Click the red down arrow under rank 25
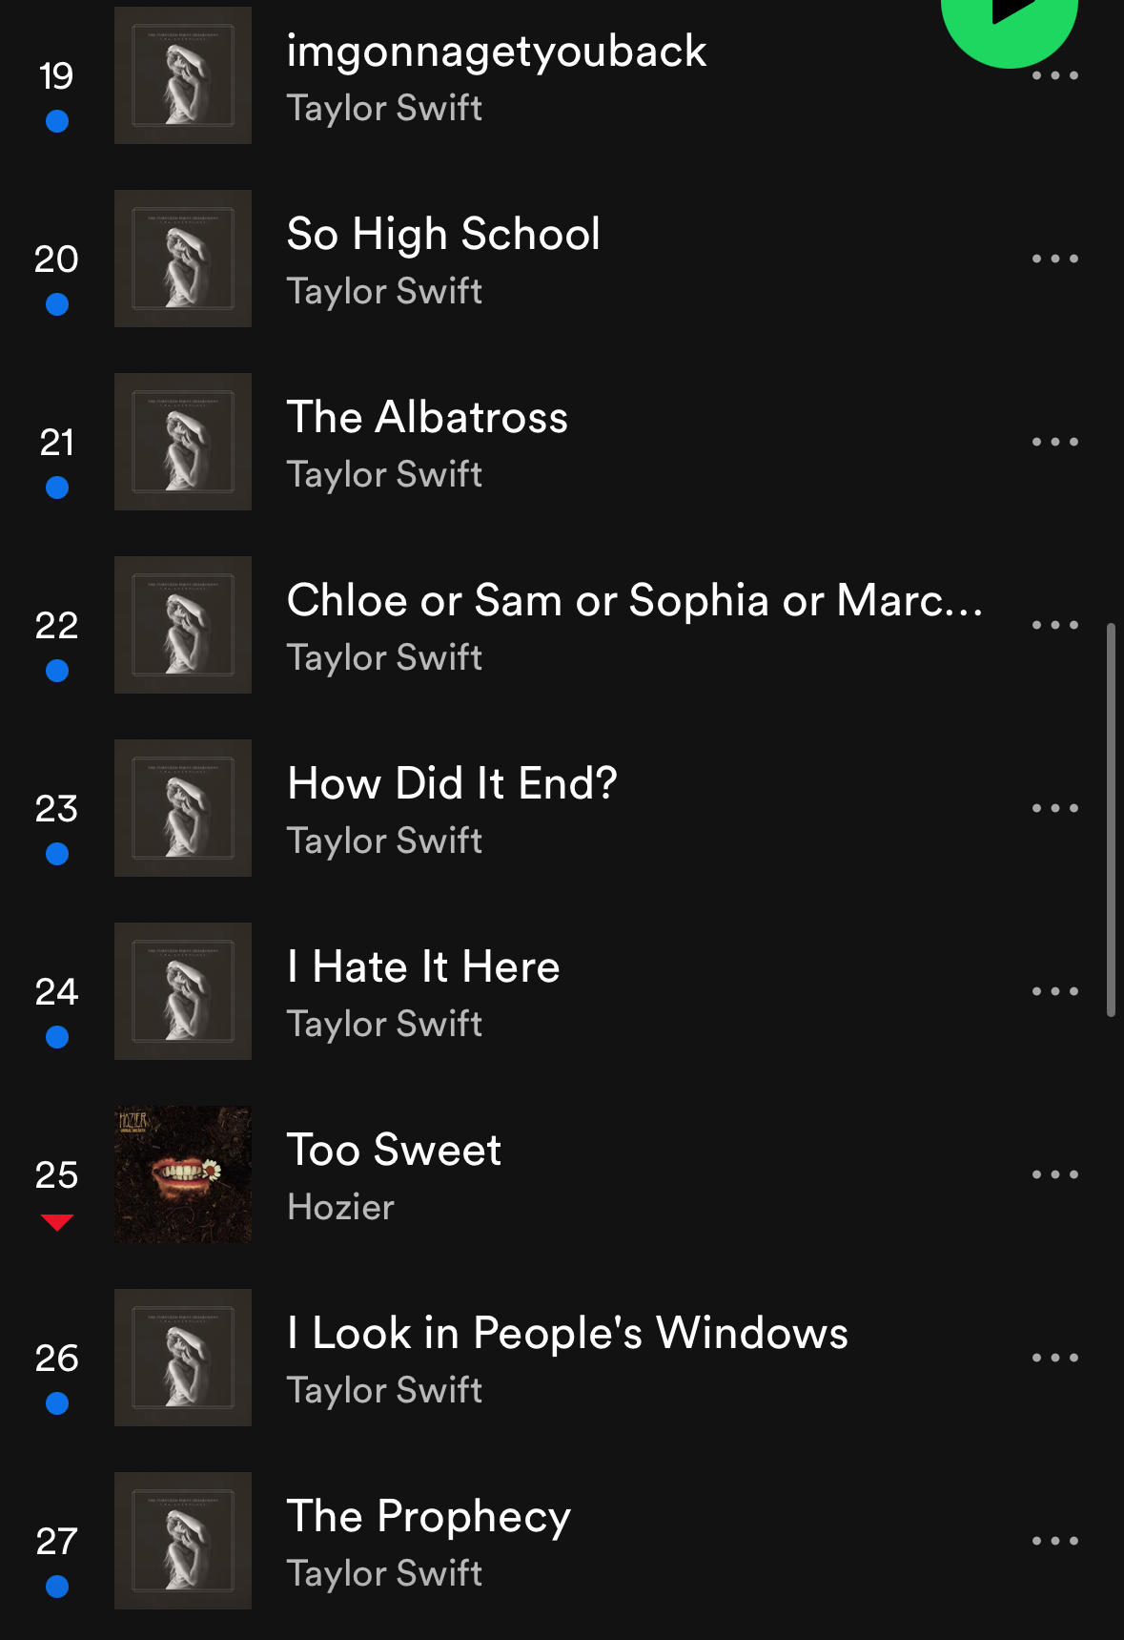The height and width of the screenshot is (1640, 1124). (57, 1222)
